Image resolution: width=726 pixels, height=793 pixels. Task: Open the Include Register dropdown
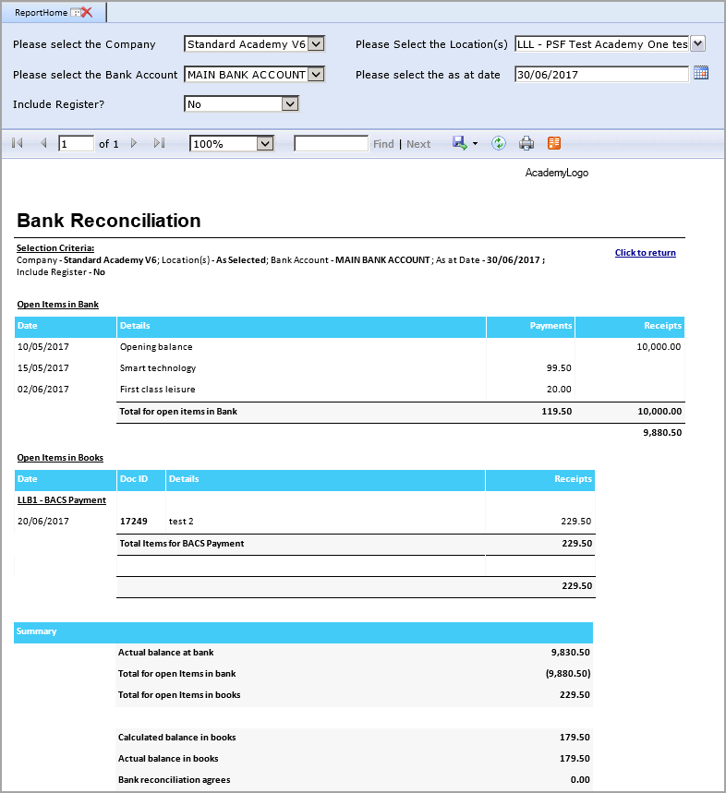[289, 104]
